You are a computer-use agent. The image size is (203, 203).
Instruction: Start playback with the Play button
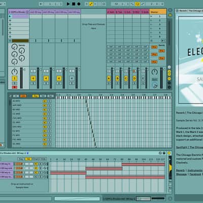pyautogui.click(x=68, y=4)
